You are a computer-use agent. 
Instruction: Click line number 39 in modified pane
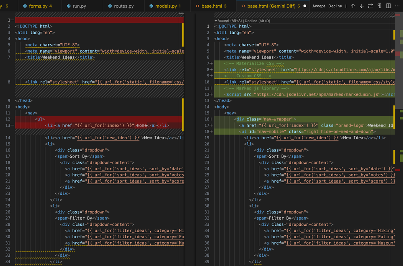207,262
